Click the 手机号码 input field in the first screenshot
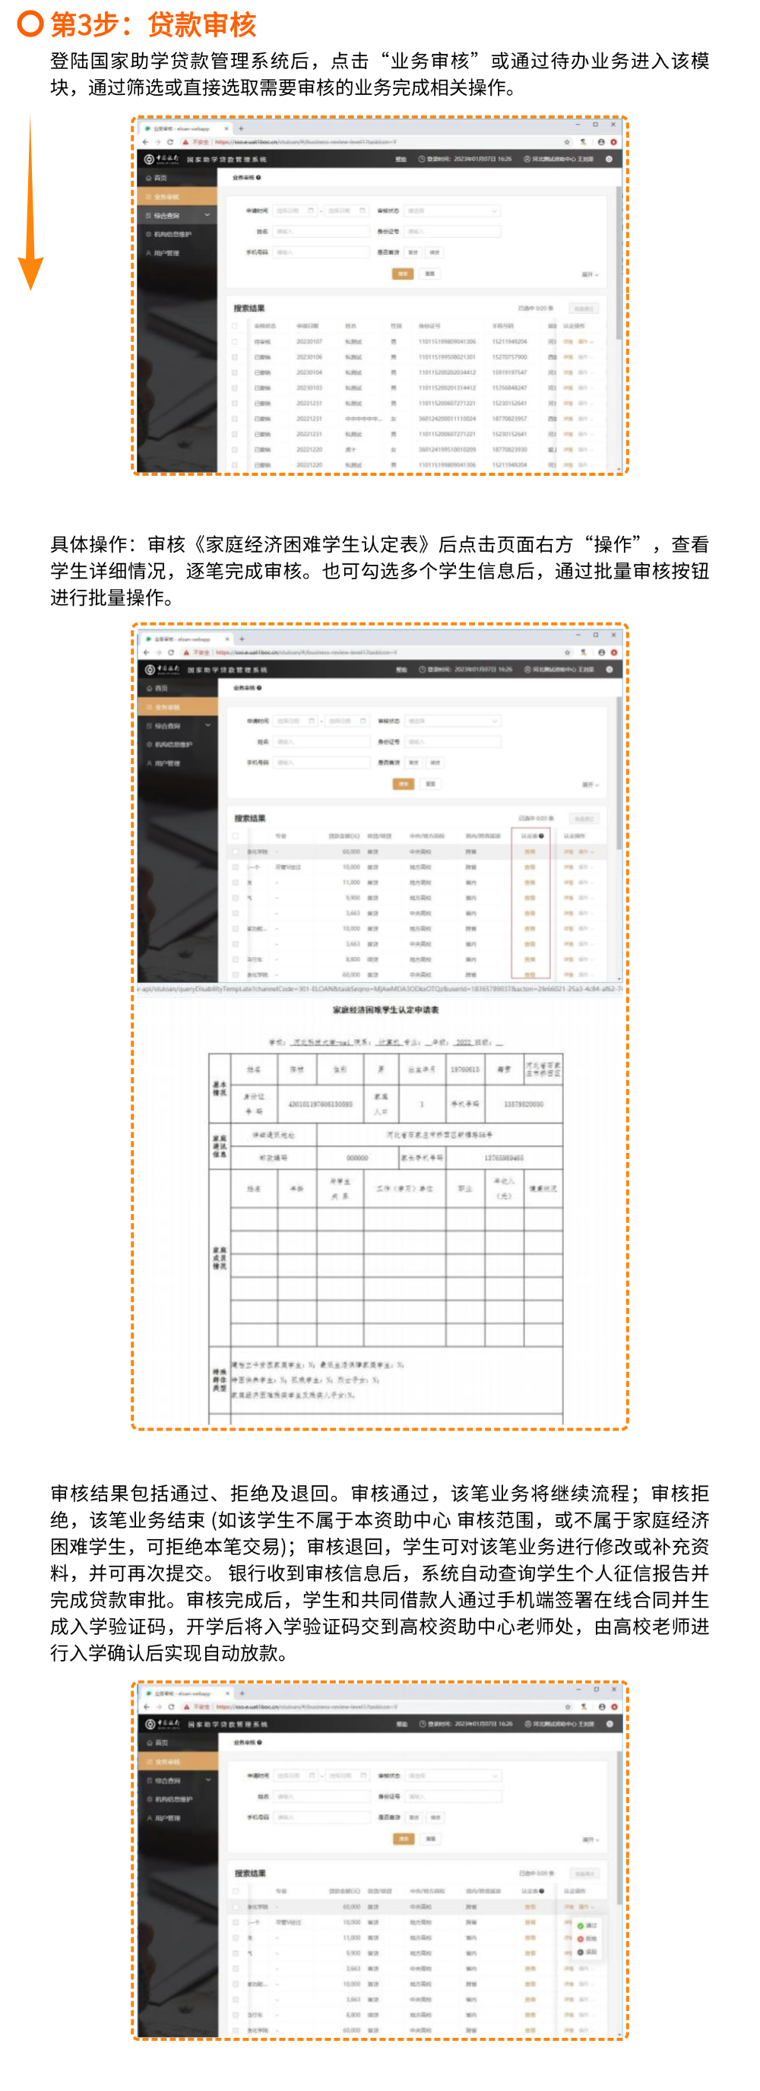Viewport: 760px width, 2091px height. pyautogui.click(x=321, y=252)
